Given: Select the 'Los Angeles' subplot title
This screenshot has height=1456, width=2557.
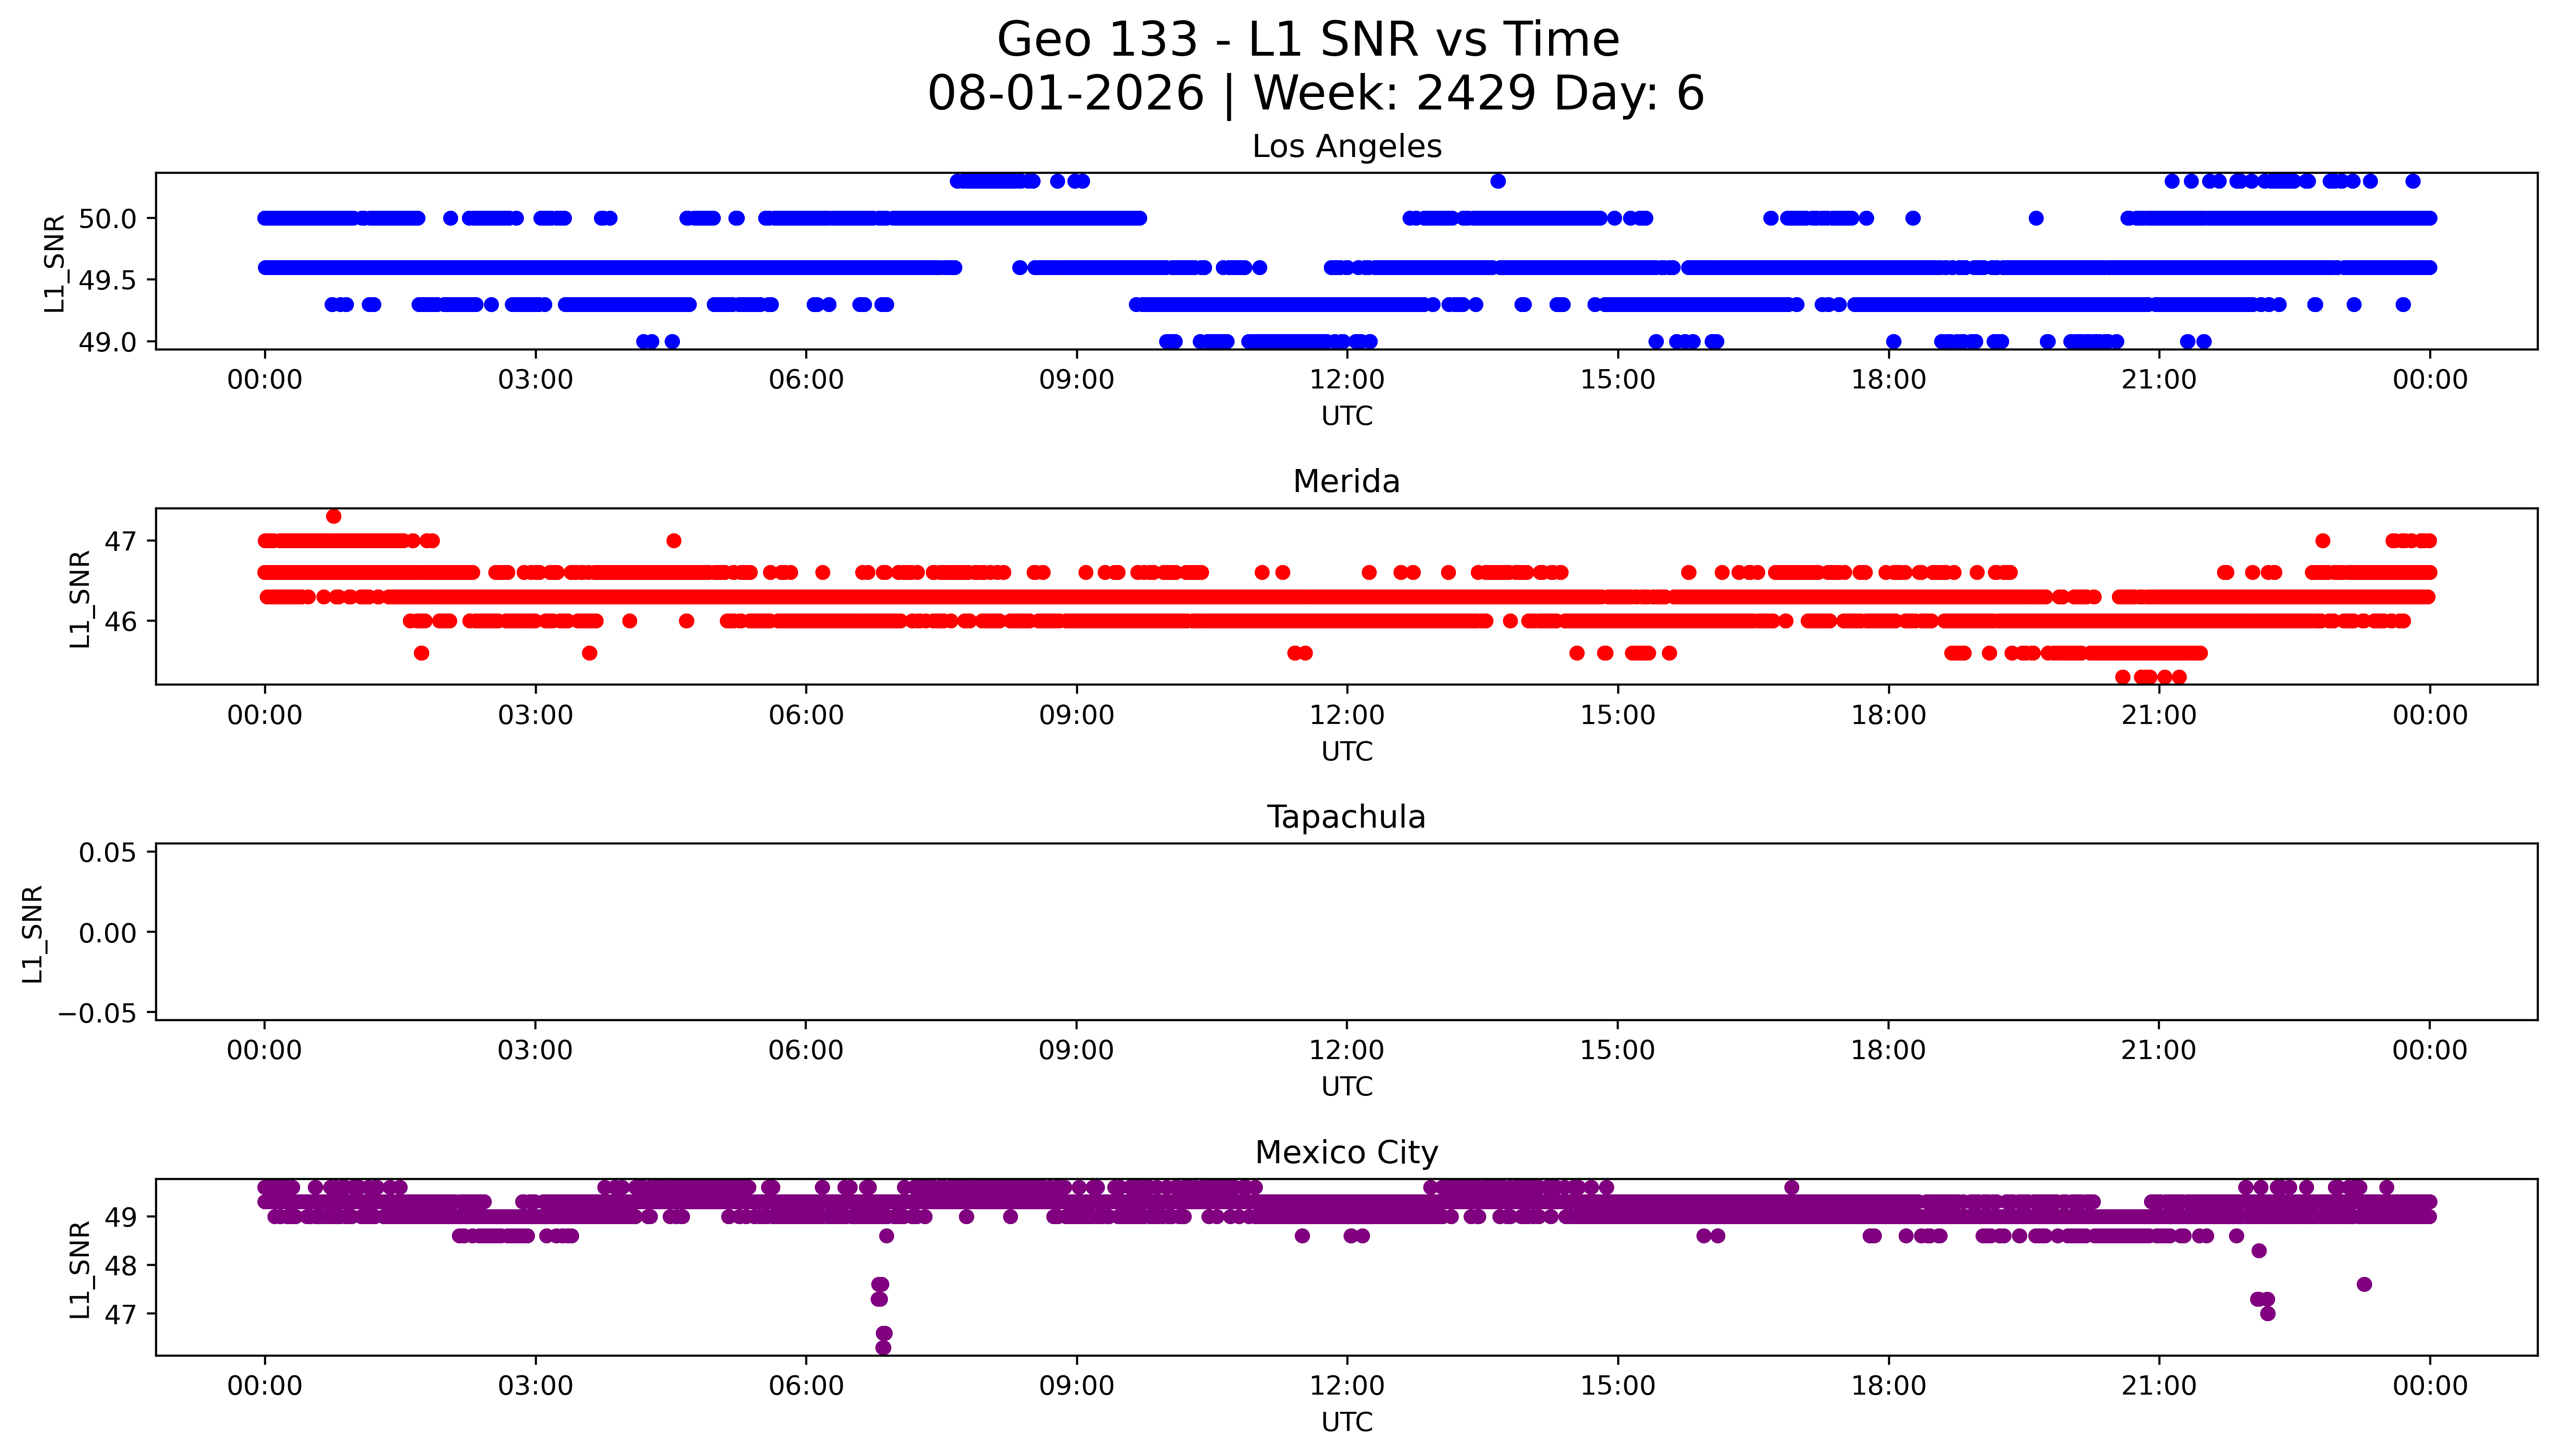Looking at the screenshot, I should [x=1346, y=147].
